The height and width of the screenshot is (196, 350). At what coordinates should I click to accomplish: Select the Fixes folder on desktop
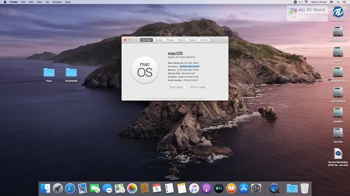pyautogui.click(x=49, y=72)
